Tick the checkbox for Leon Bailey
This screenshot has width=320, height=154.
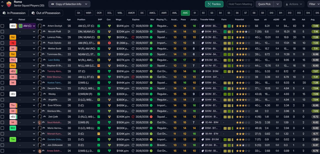(x=2, y=60)
